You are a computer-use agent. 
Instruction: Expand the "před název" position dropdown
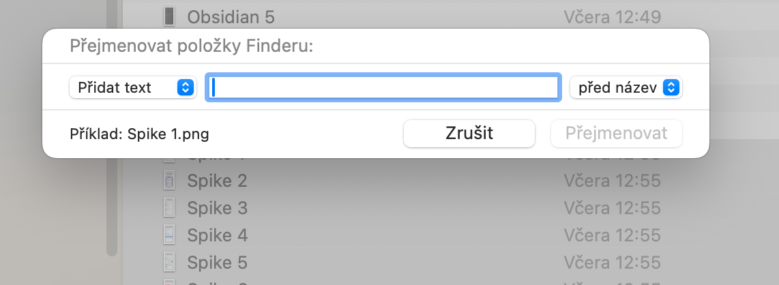[x=626, y=87]
